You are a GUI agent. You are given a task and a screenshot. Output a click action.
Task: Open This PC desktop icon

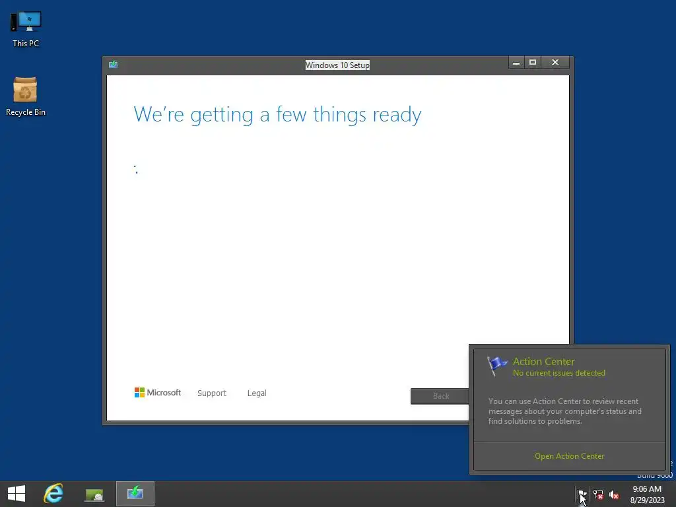coord(26,29)
